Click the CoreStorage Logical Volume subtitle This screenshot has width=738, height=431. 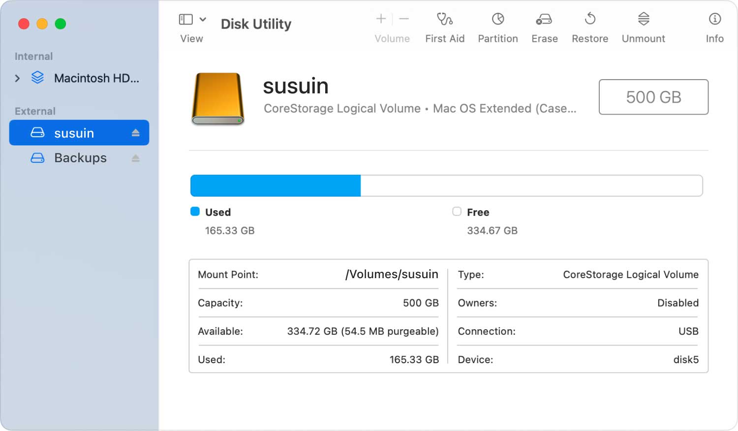[x=420, y=109]
